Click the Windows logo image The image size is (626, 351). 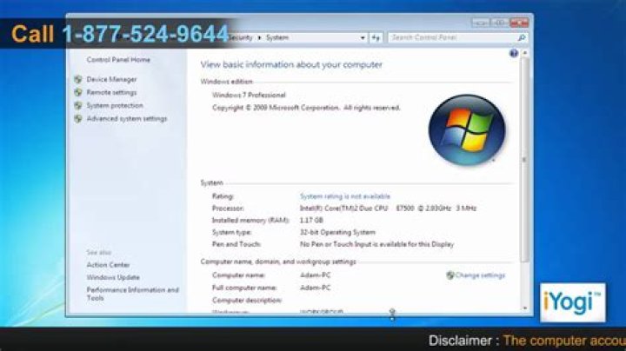click(467, 130)
